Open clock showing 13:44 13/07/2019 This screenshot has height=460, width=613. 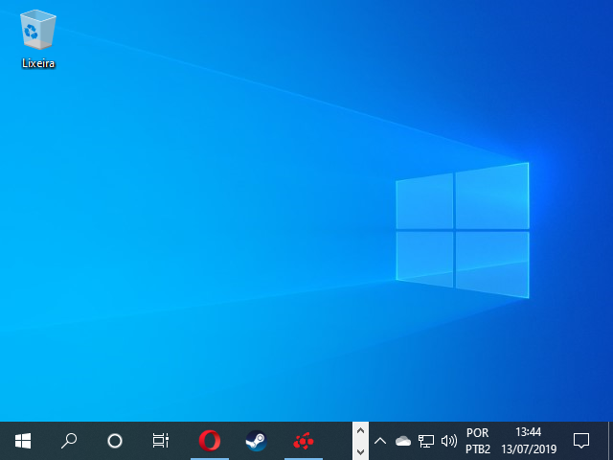coord(529,441)
